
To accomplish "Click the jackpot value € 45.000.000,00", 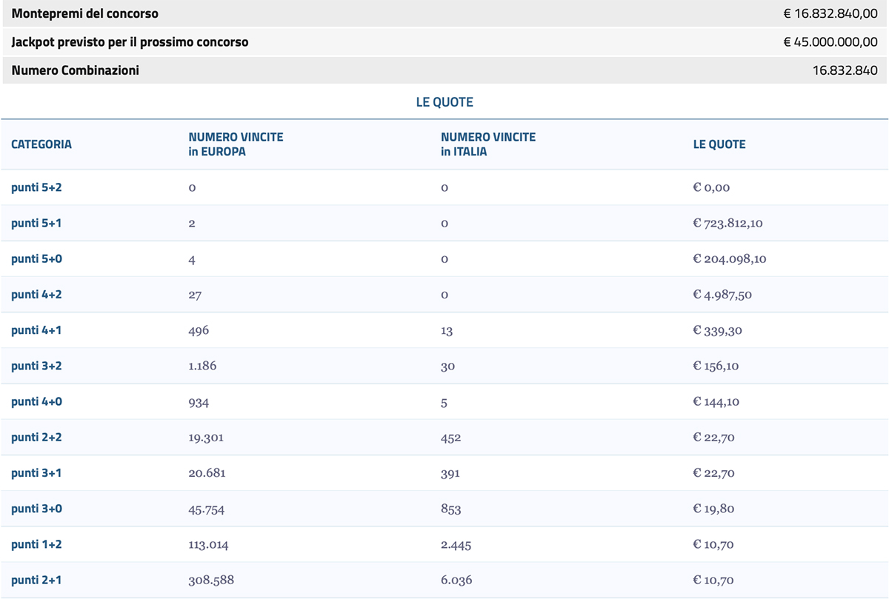I will point(830,42).
